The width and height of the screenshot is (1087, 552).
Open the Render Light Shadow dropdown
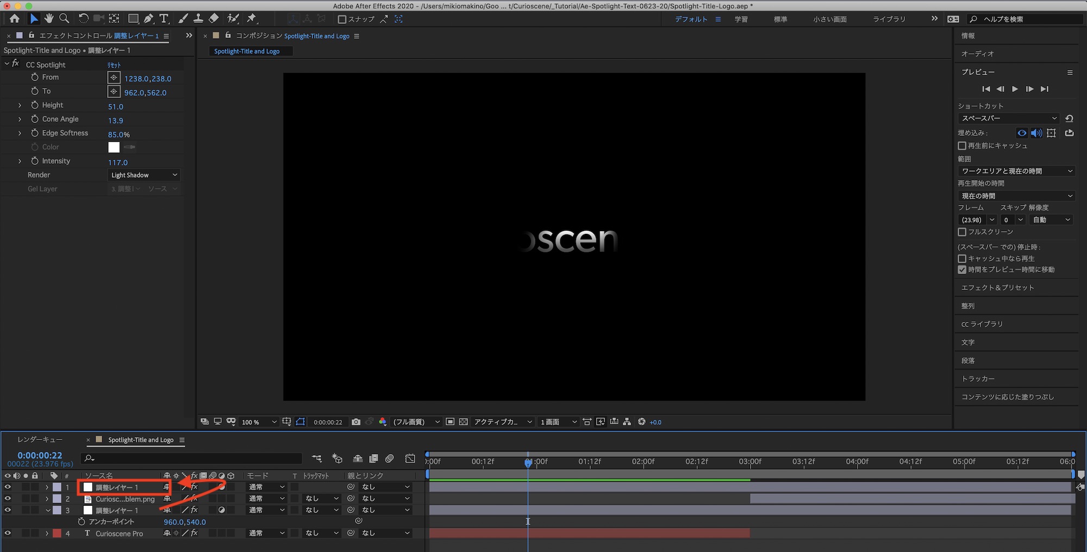pos(144,175)
